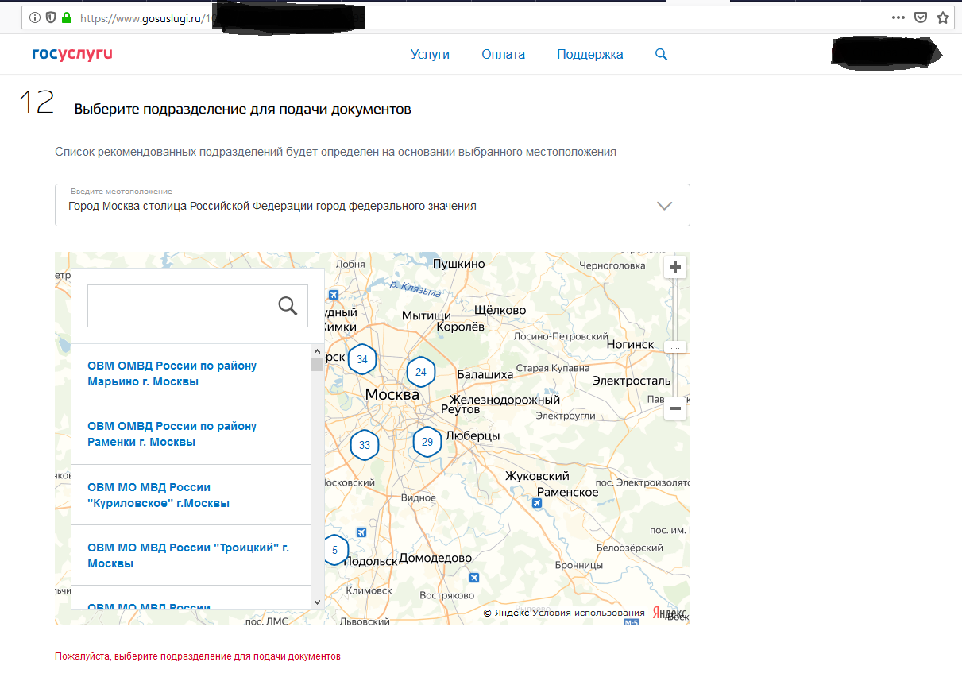Screen dimensions: 962x685
Task: Click the map zoom slider handle
Action: [x=675, y=347]
